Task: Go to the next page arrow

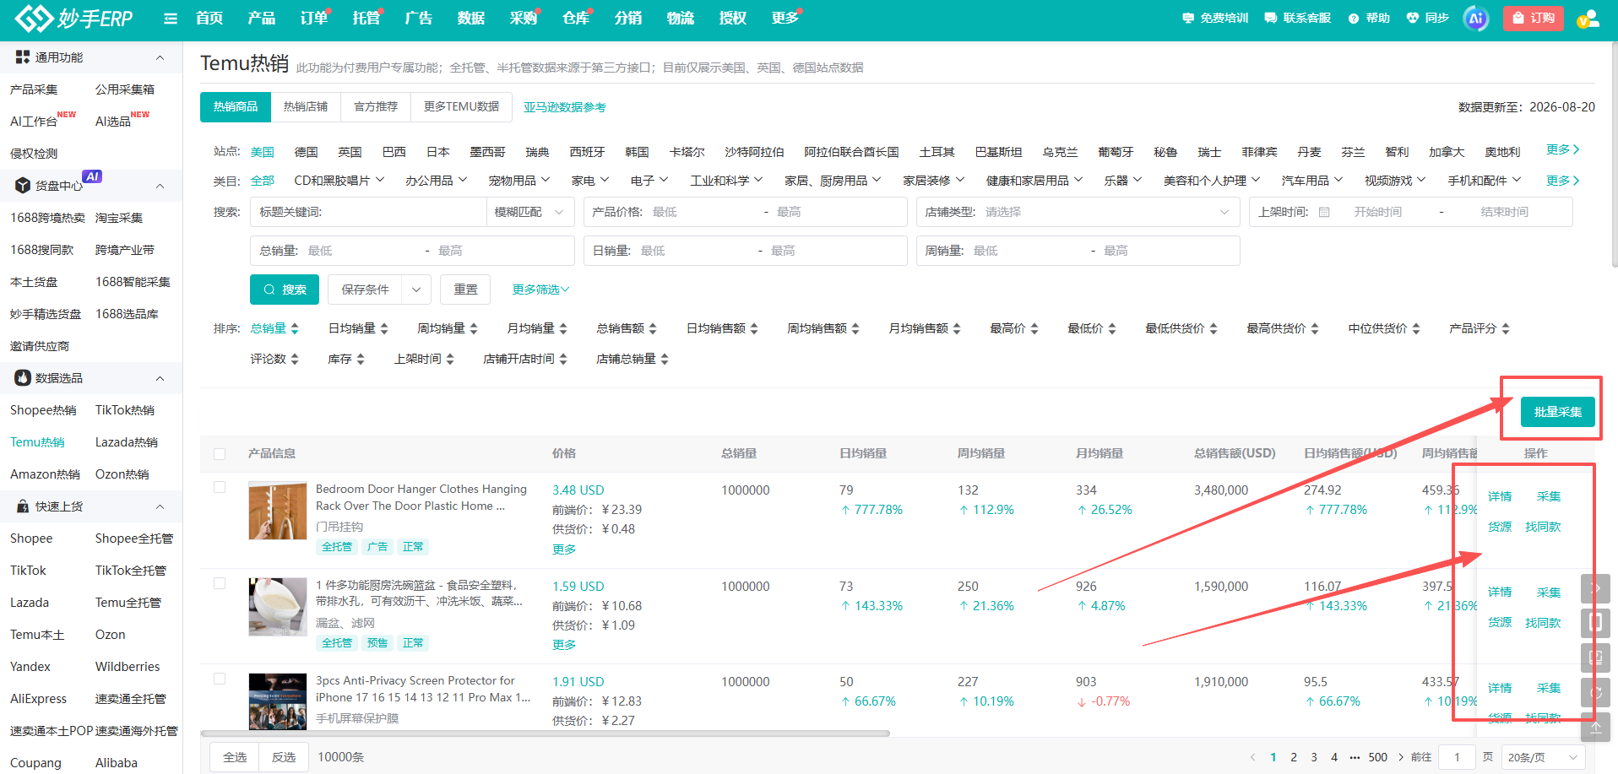Action: click(x=1401, y=757)
